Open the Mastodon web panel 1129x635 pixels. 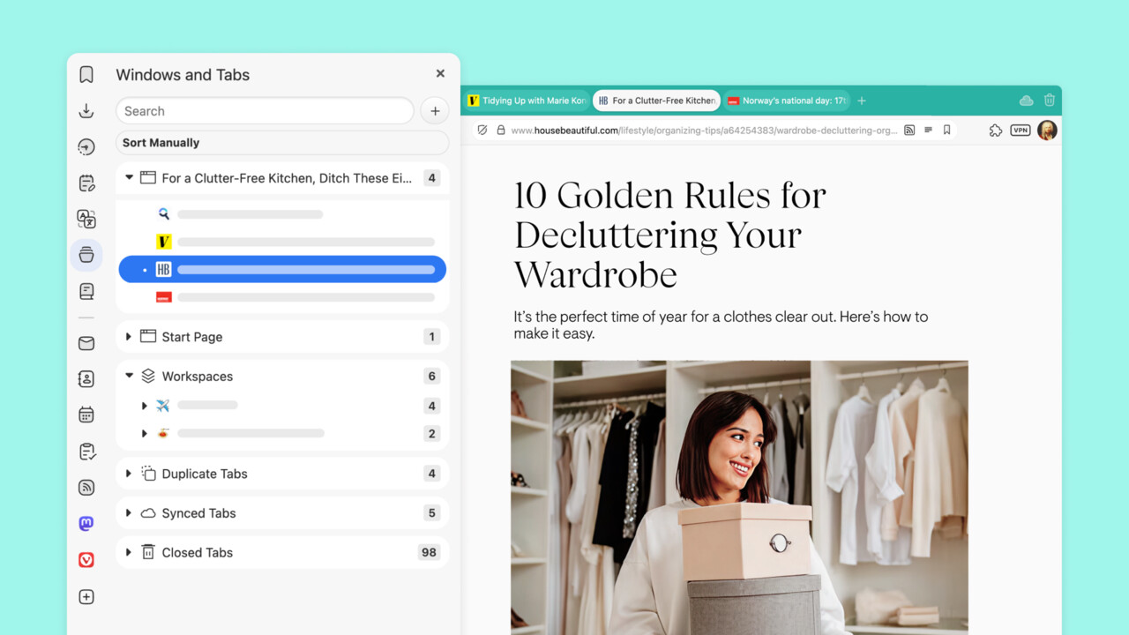(x=86, y=523)
